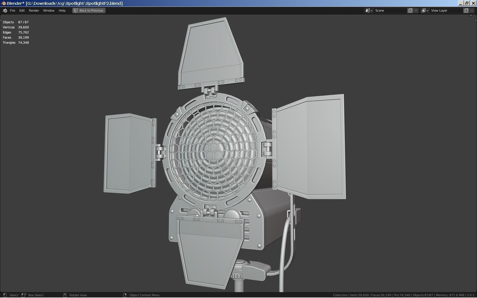Open the File menu
The width and height of the screenshot is (477, 298).
pos(12,11)
